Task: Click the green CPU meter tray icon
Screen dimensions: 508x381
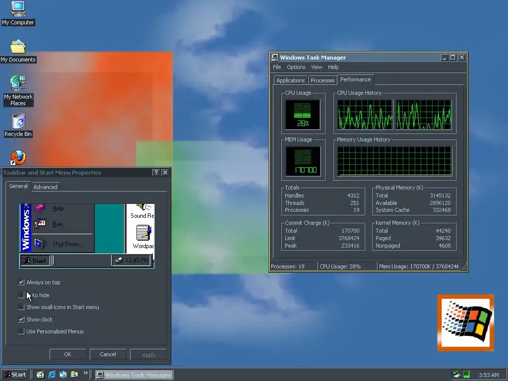Action: coord(466,375)
